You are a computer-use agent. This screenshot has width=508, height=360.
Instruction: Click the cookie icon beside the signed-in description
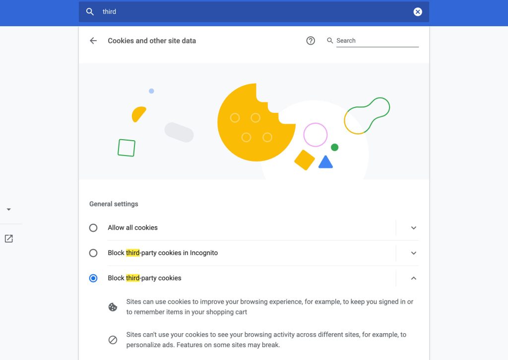click(113, 307)
